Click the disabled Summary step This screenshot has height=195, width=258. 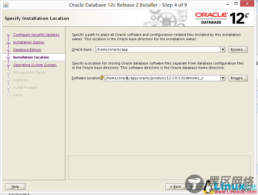click(21, 80)
